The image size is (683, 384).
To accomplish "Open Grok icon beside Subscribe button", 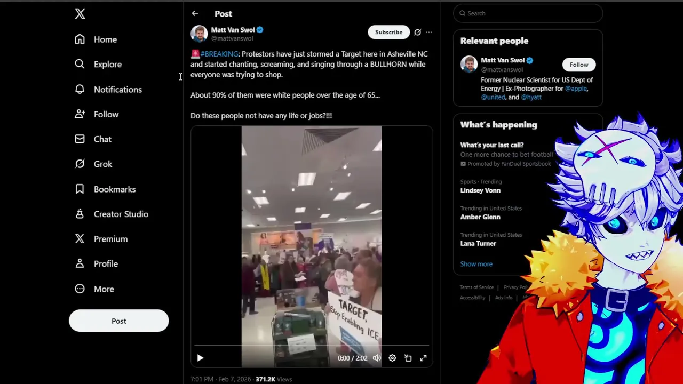I will click(417, 32).
